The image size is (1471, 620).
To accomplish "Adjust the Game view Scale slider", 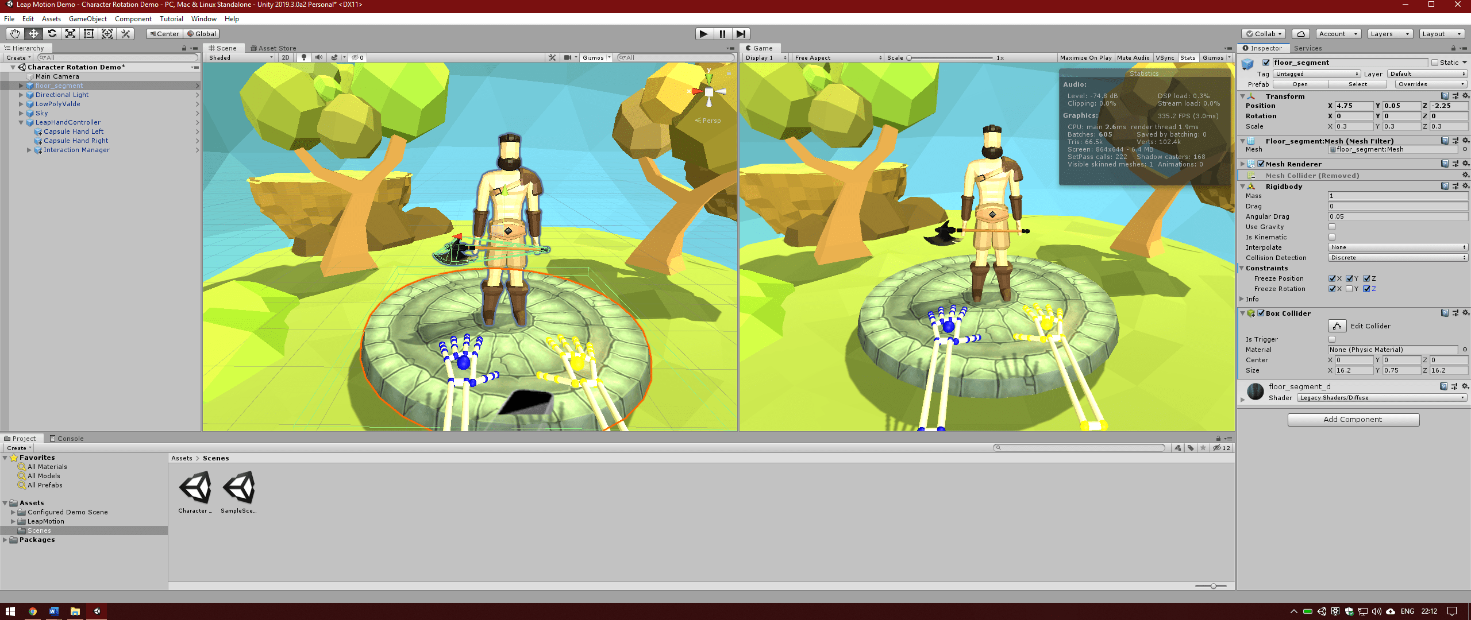I will 950,57.
